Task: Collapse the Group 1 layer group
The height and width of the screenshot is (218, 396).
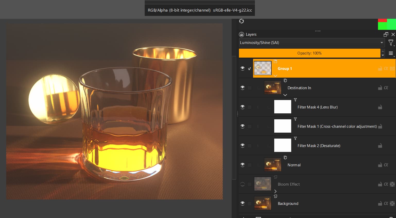Action: pos(275,76)
